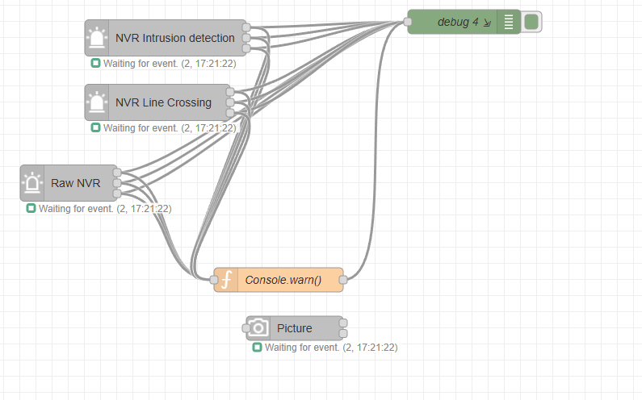Select the Picture node label

coord(294,328)
